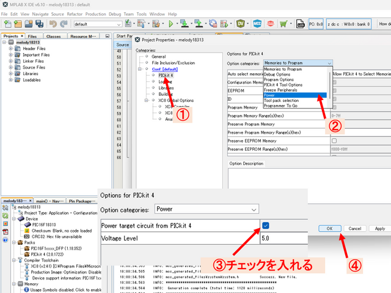Image resolution: width=391 pixels, height=293 pixels.
Task: Open the project configuration dropdown showing default
Action: pos(99,24)
